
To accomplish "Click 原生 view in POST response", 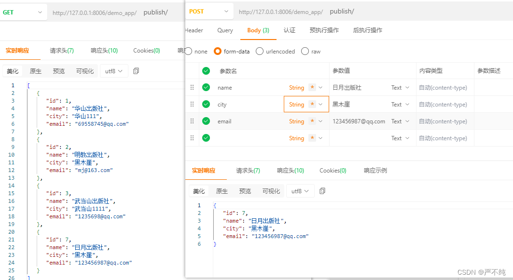I will click(222, 191).
